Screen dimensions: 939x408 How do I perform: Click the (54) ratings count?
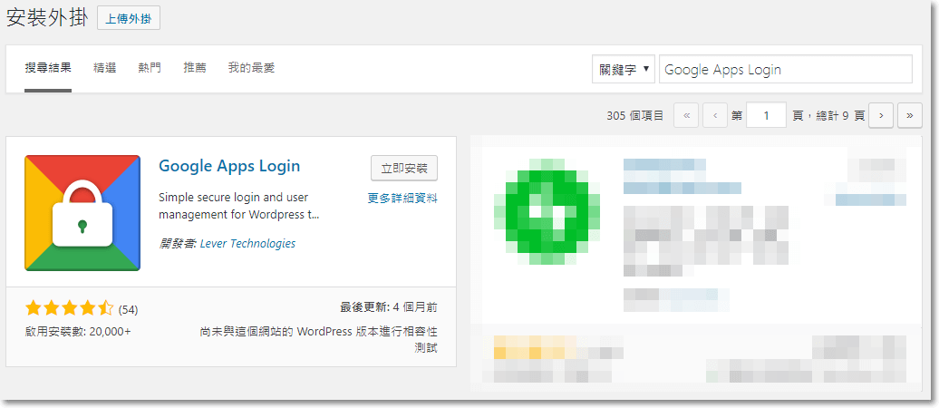pos(128,310)
